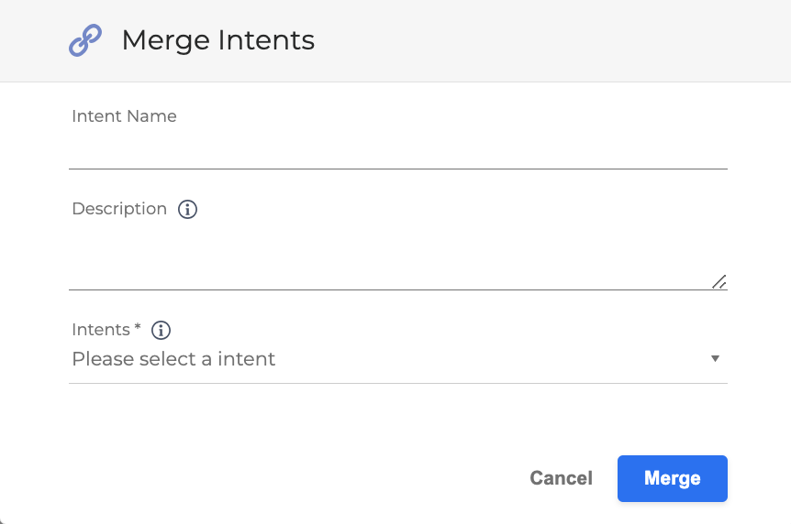Click the chain link icon in header
791x524 pixels.
pos(85,40)
